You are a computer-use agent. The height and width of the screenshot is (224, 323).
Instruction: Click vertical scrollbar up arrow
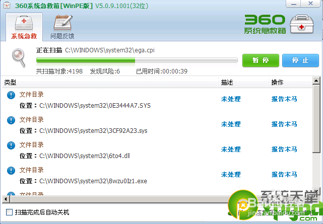(x=316, y=81)
